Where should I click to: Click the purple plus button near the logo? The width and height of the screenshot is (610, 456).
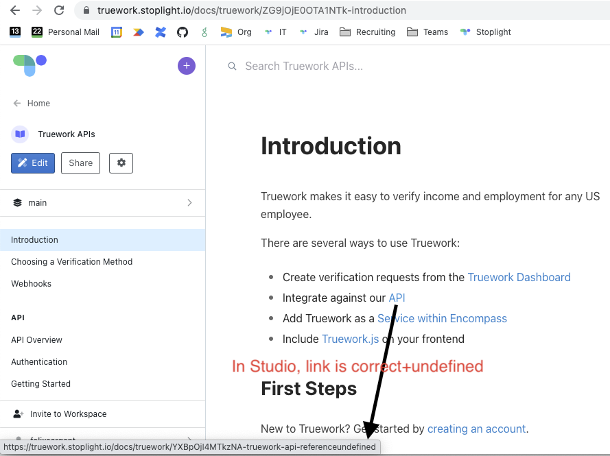[186, 66]
